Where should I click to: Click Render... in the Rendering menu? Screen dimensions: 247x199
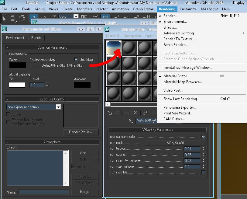(x=170, y=16)
